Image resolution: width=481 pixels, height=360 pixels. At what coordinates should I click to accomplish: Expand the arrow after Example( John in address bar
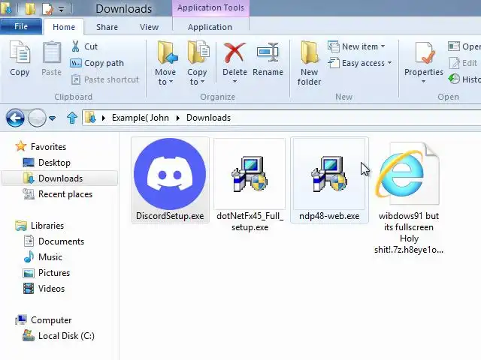[x=178, y=118]
